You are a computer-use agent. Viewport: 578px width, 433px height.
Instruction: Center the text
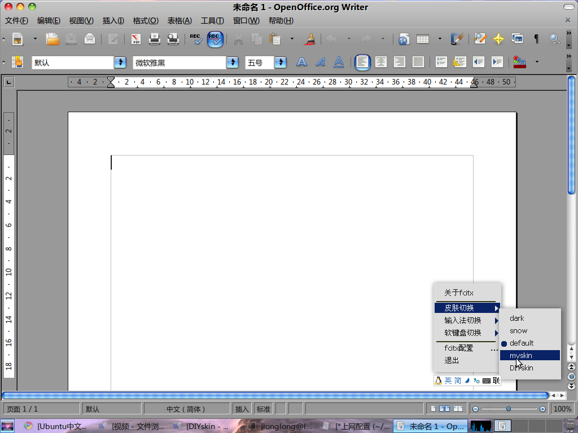(x=381, y=62)
